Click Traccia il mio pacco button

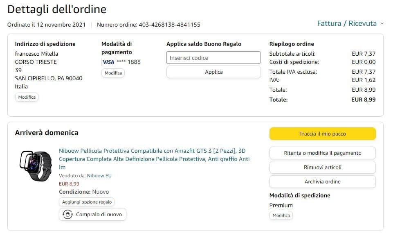(322, 134)
